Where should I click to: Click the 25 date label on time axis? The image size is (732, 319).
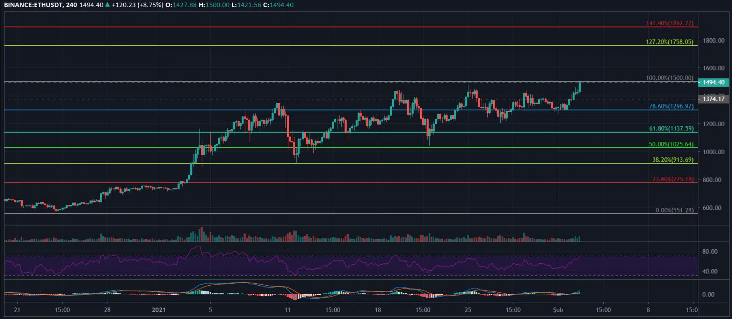(468, 310)
